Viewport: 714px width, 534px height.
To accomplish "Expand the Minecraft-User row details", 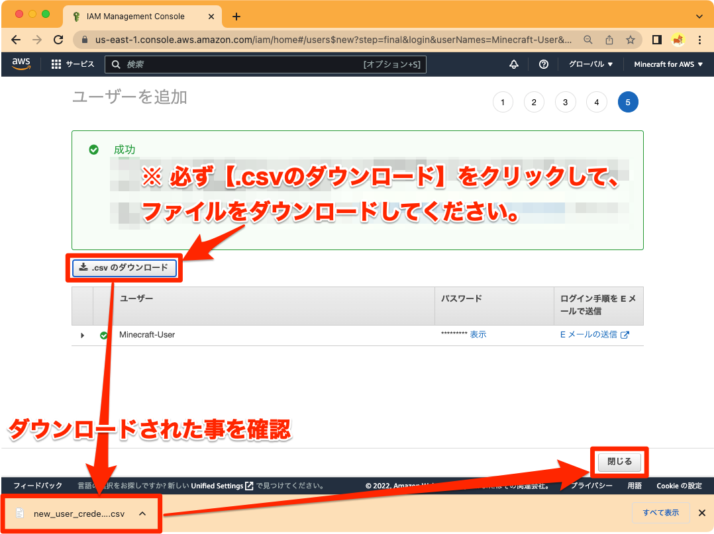I will [82, 335].
